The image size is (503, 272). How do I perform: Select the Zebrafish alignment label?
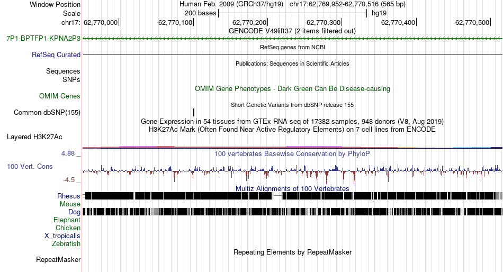[66, 244]
